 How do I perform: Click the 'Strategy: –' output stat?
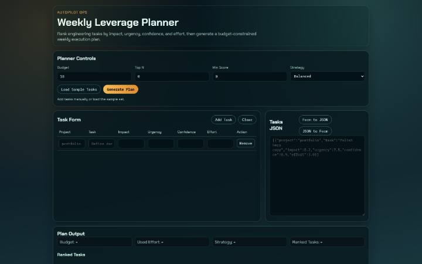click(x=250, y=242)
